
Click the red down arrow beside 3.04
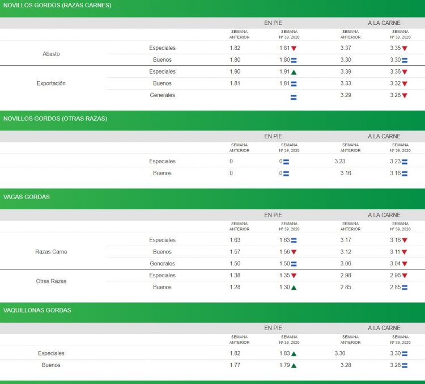tap(405, 264)
